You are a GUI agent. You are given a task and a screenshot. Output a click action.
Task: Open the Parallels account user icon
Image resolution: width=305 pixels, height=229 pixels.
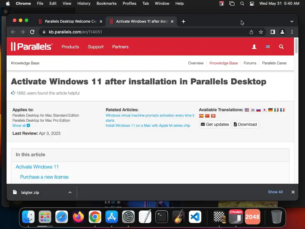(x=254, y=47)
